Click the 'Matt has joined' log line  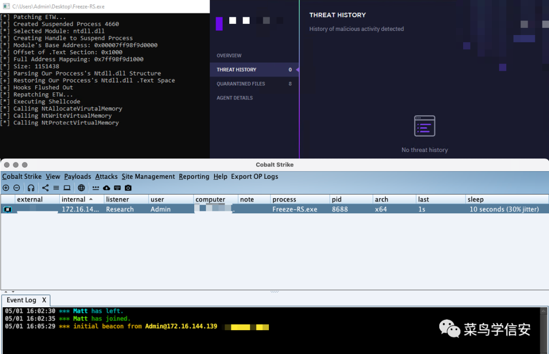68,318
